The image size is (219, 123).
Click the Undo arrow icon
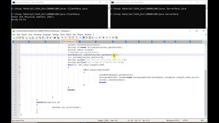point(47,38)
